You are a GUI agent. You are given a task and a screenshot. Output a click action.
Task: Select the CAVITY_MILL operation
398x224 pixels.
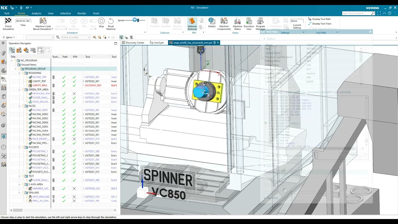pos(40,85)
